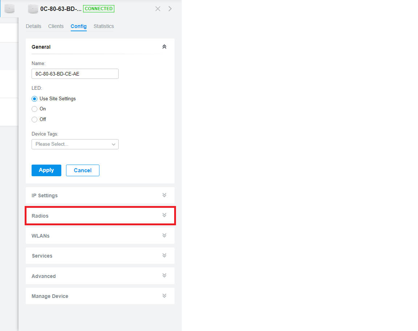Click the access point device icon in header
The height and width of the screenshot is (331, 418).
(33, 9)
